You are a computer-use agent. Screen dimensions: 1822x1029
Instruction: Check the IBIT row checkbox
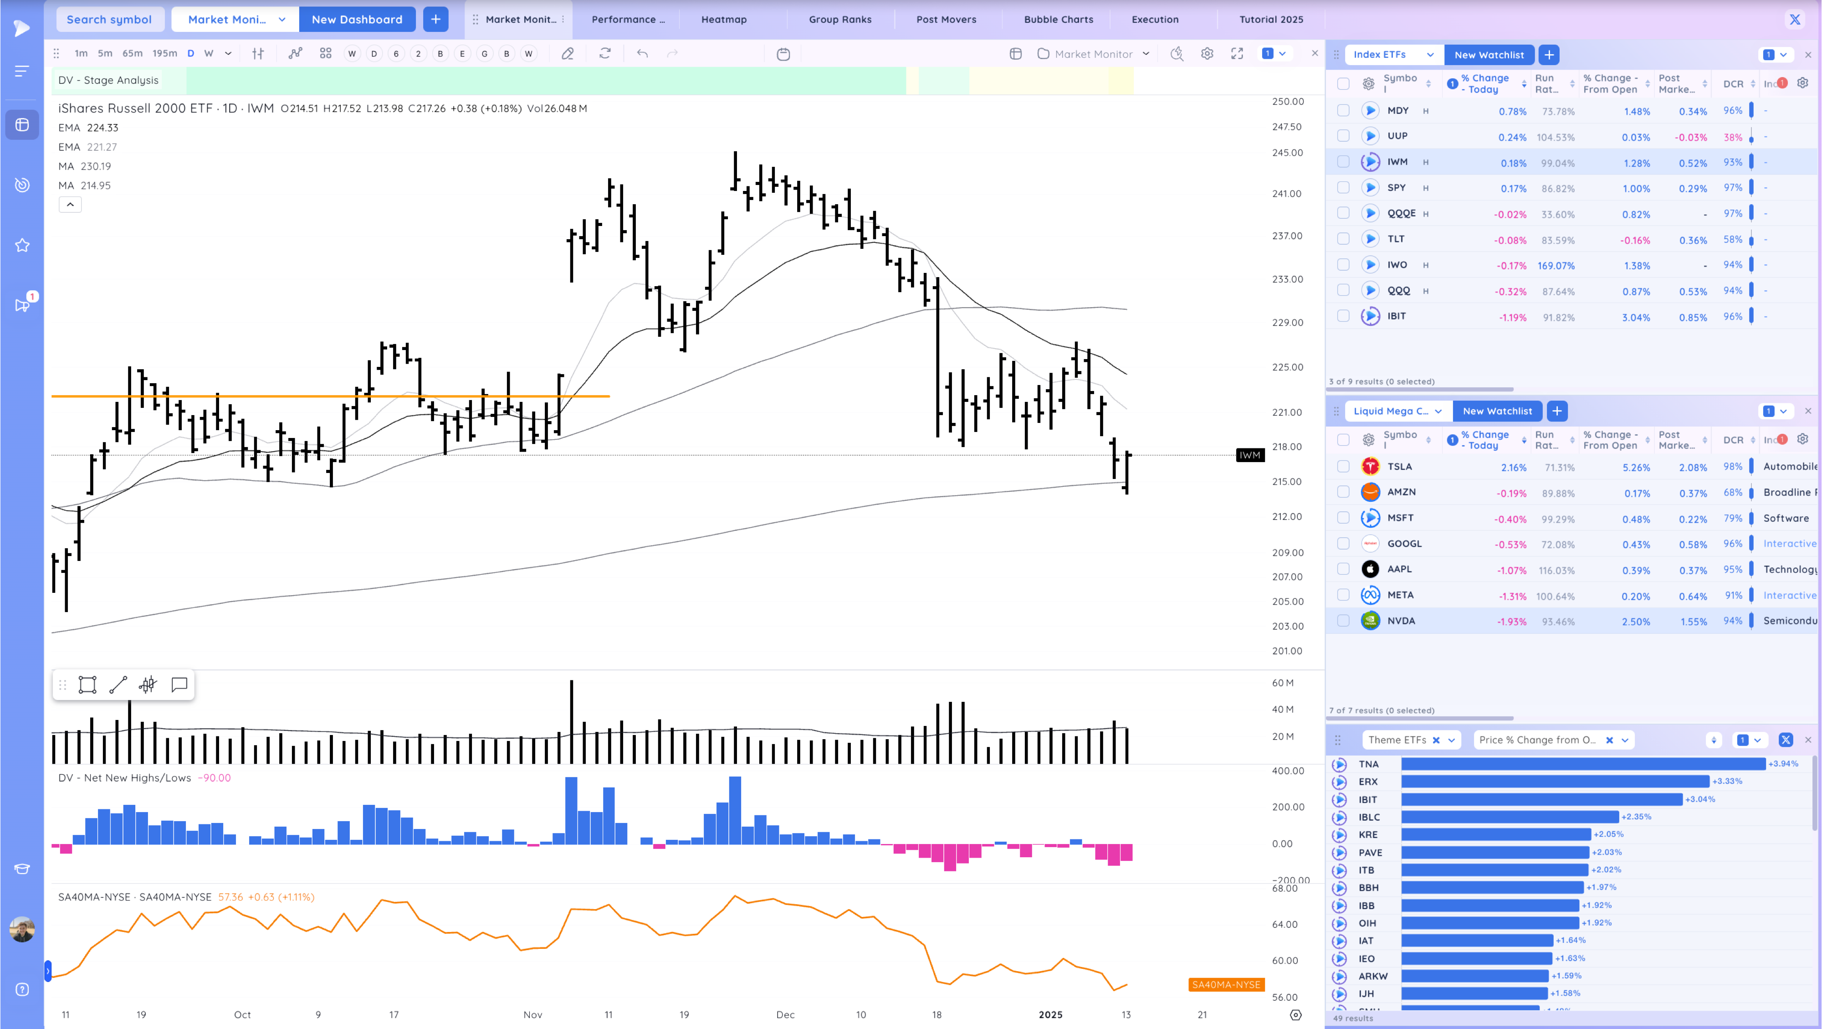1343,316
